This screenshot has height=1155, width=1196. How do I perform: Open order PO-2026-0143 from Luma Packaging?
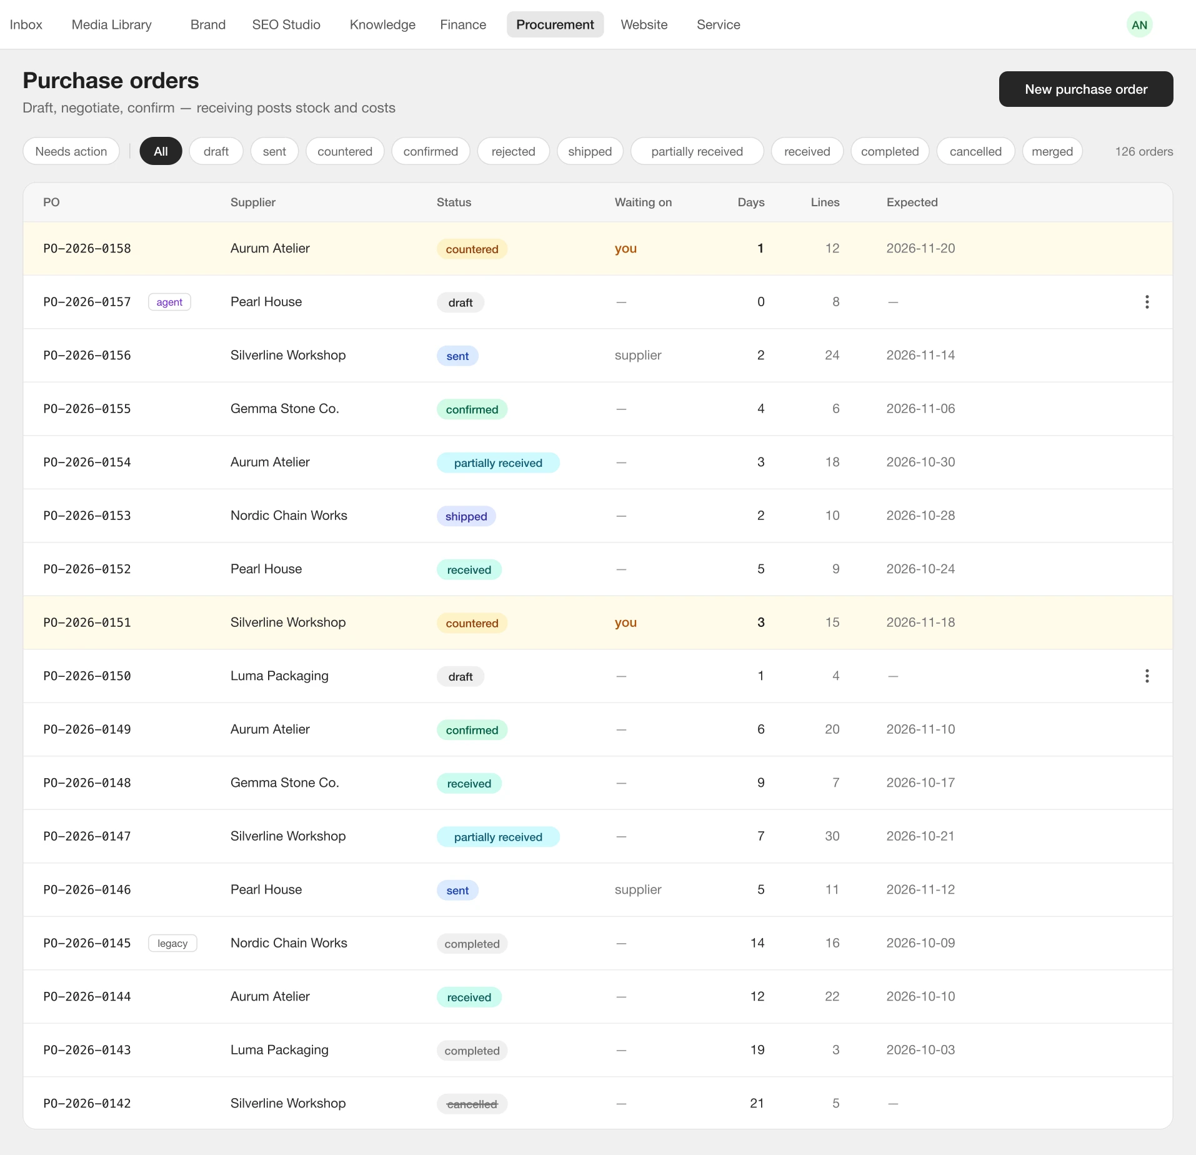coord(597,1050)
